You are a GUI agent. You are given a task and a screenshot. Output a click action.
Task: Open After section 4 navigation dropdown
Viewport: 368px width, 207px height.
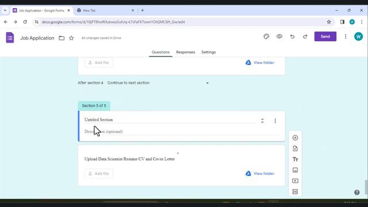coord(158,83)
